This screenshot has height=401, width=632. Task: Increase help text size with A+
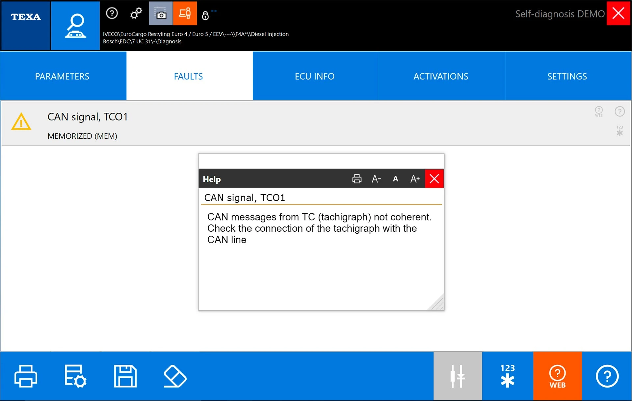point(415,179)
